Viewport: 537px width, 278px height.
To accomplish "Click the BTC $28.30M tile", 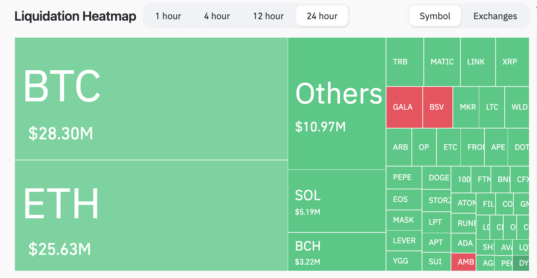I will pos(151,98).
